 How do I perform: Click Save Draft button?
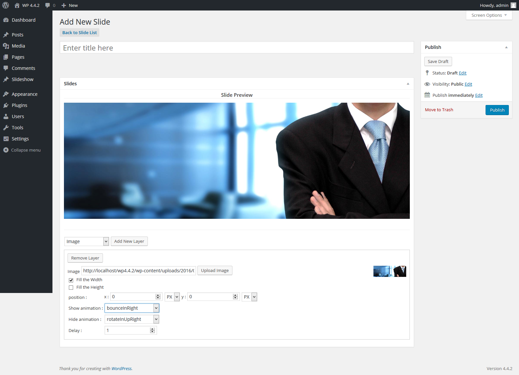pos(438,61)
